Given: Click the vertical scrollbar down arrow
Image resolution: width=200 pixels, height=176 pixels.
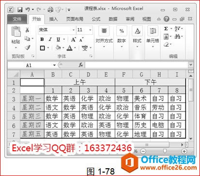Looking at the screenshot, I should click(x=191, y=139).
